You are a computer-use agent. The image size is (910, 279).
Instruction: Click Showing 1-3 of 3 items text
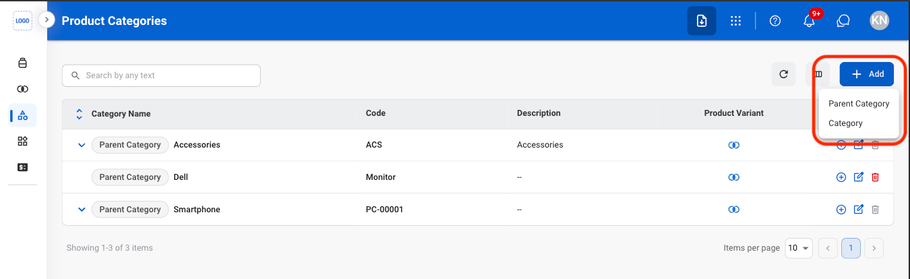click(110, 248)
